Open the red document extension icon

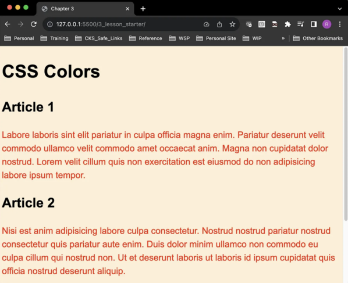(x=275, y=24)
